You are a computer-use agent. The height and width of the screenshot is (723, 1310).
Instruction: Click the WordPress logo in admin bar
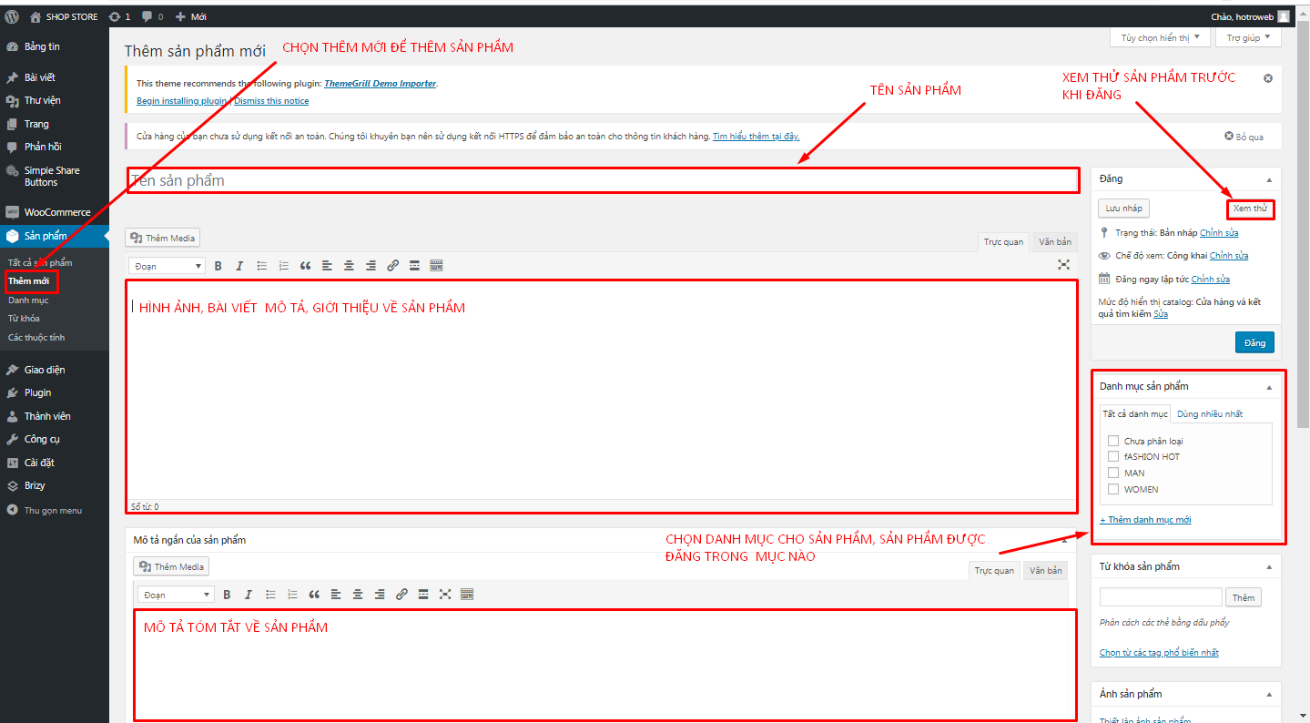[12, 16]
